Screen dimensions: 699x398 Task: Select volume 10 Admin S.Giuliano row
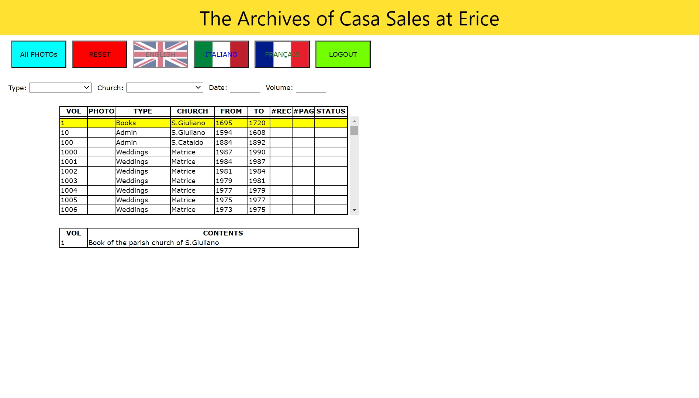coord(203,133)
